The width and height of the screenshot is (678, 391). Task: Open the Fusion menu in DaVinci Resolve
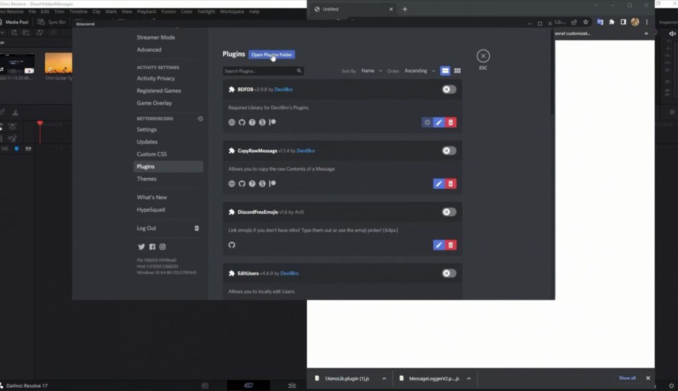click(169, 12)
